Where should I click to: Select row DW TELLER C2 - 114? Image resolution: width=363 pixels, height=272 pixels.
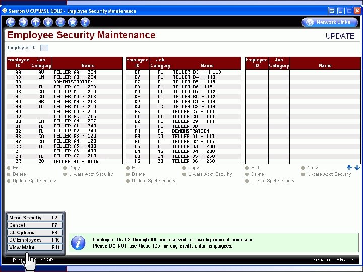point(184,107)
